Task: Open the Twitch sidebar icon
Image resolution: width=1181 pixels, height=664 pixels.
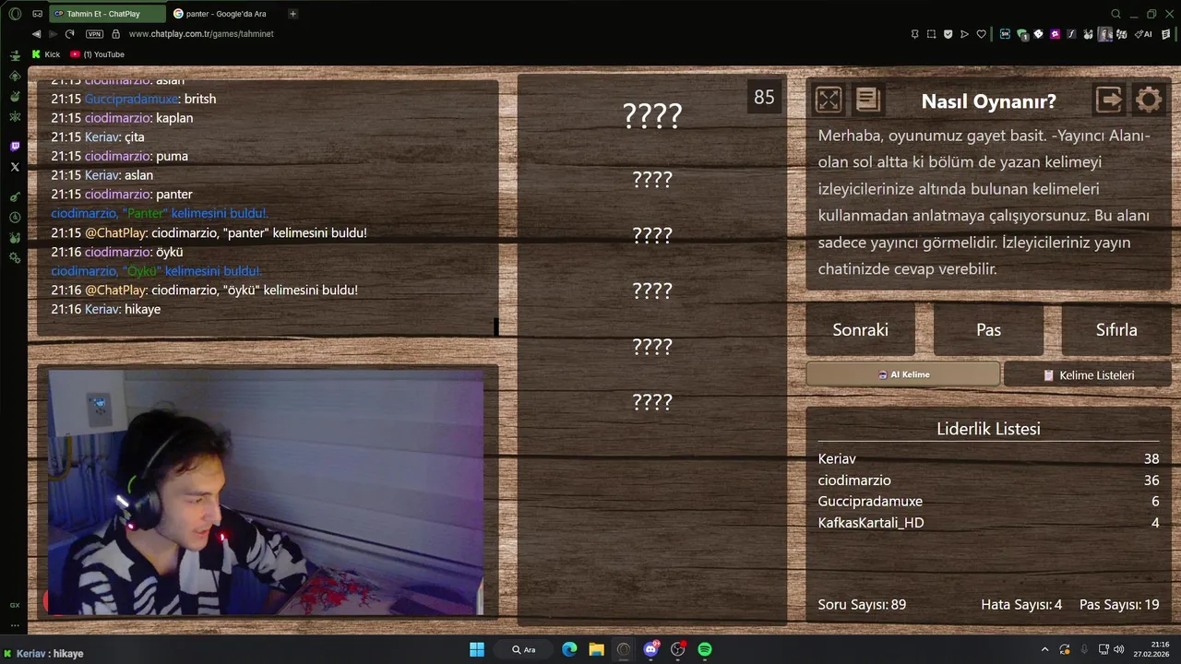Action: coord(15,147)
